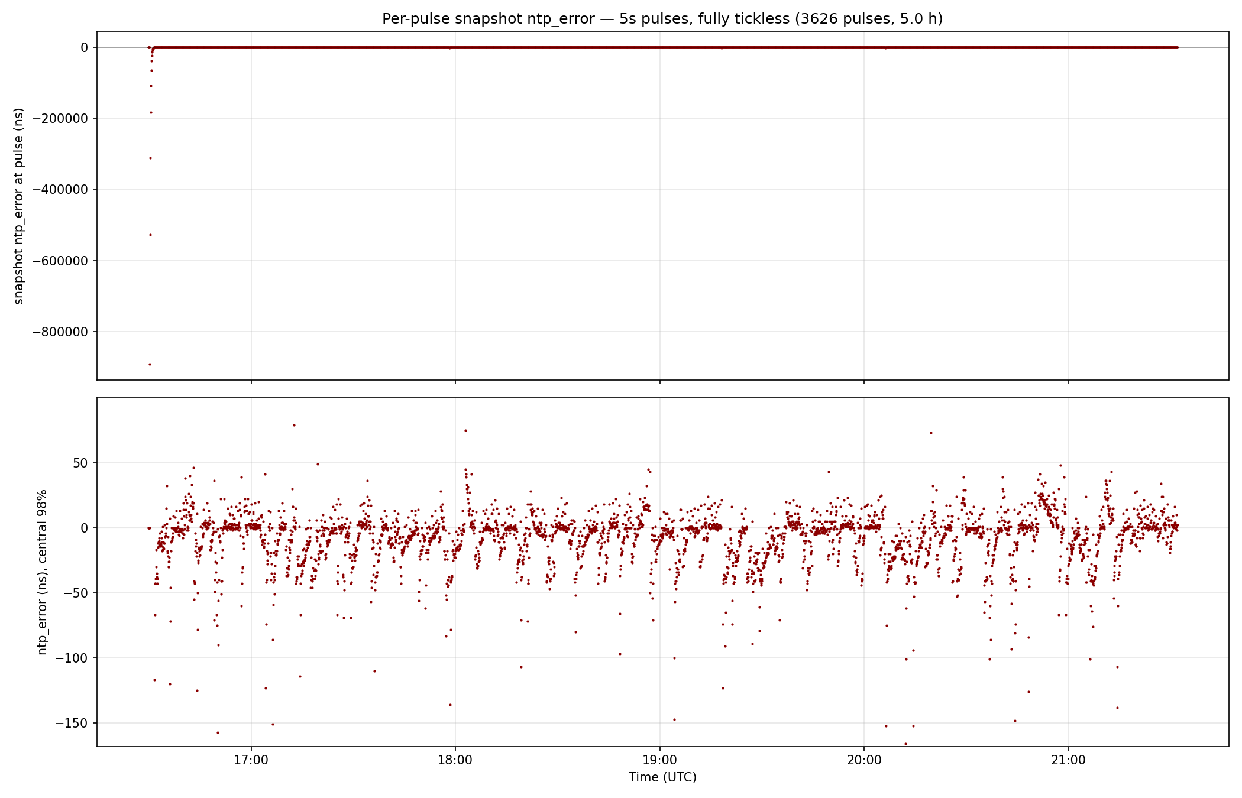This screenshot has width=1242, height=798.
Task: Click the 19:00 x-axis tick label
Action: (x=659, y=760)
